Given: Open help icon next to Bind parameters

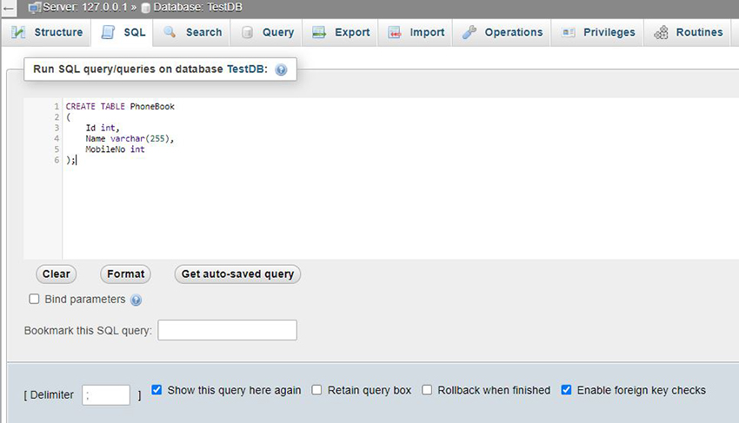Looking at the screenshot, I should 136,300.
